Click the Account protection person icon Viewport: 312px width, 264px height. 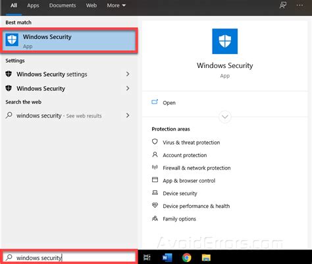155,154
